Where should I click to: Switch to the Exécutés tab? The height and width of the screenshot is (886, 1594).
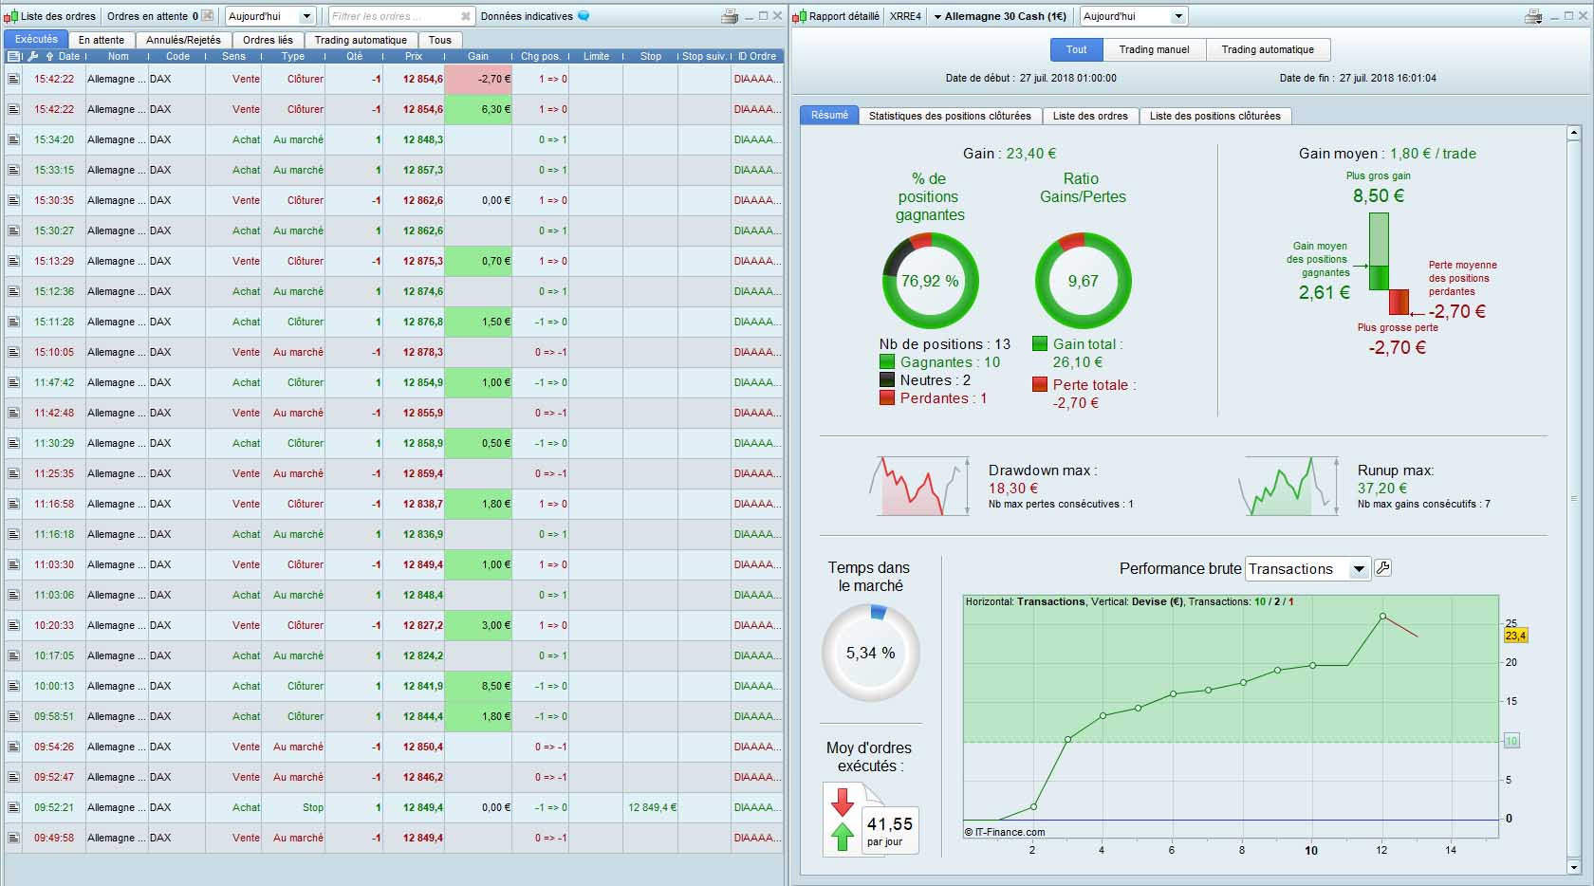click(x=36, y=39)
